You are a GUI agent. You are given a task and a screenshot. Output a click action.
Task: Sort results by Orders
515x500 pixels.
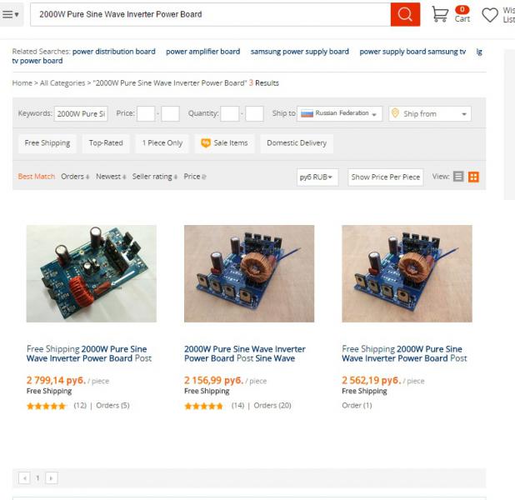click(x=75, y=177)
